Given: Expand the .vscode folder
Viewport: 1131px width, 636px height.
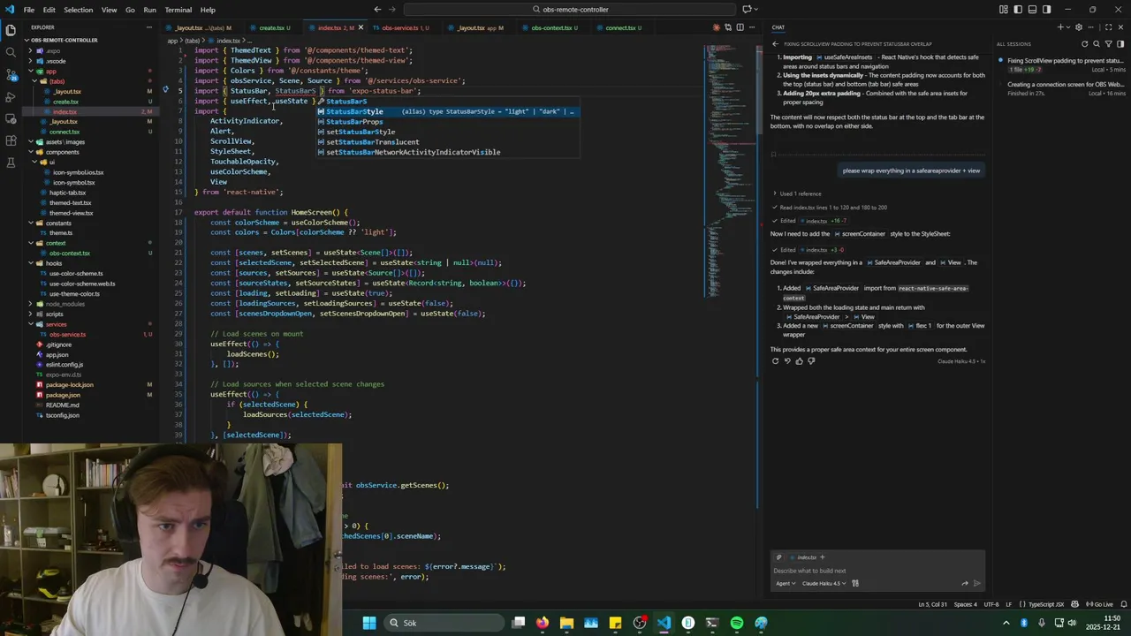Looking at the screenshot, I should coord(56,61).
